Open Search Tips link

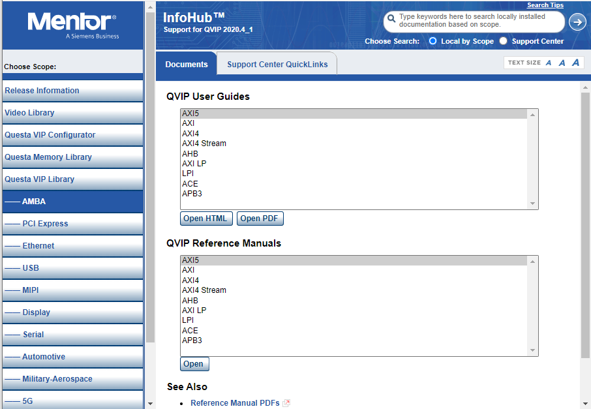[545, 5]
